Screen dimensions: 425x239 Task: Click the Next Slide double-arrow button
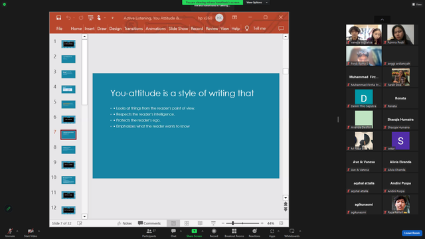pyautogui.click(x=286, y=210)
